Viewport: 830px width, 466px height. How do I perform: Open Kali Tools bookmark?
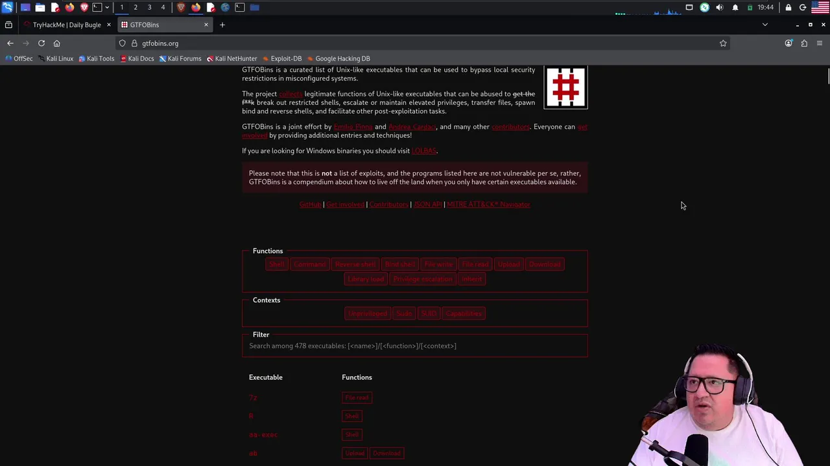click(x=96, y=58)
